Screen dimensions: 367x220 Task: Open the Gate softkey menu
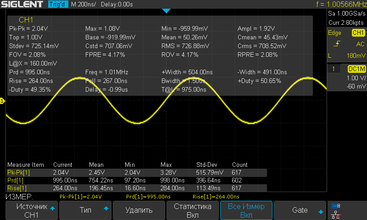(x=300, y=210)
